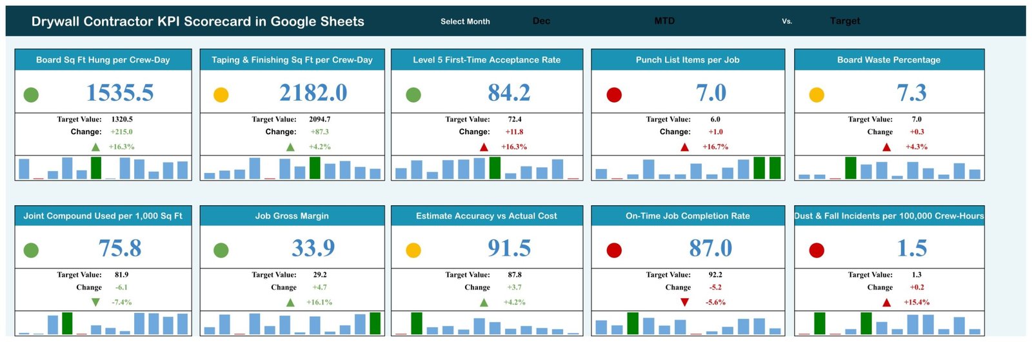The image size is (1032, 342).
Task: Click red status dot for Punch List Items
Action: coord(614,95)
